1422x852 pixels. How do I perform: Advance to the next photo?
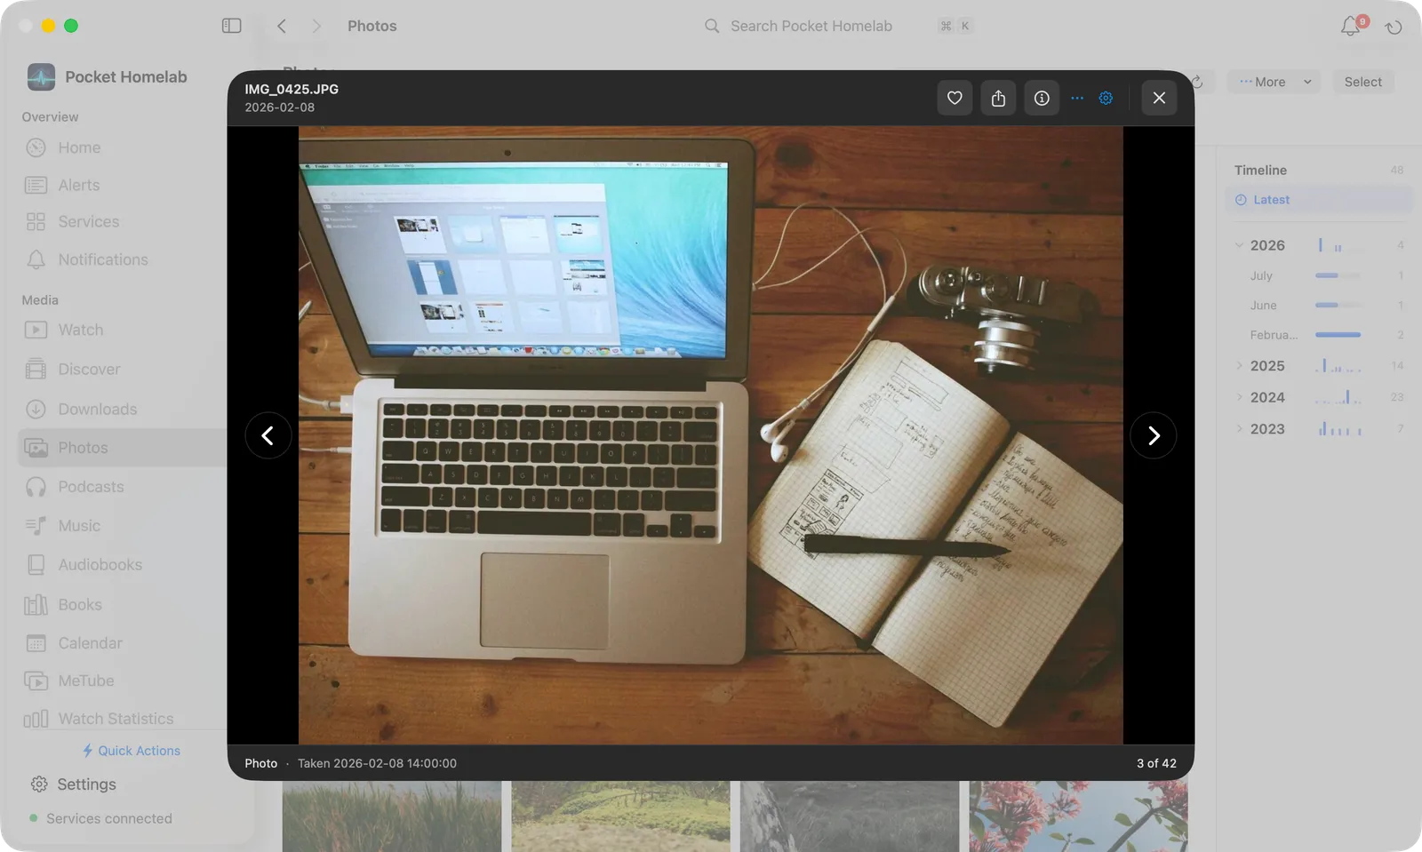coord(1153,435)
